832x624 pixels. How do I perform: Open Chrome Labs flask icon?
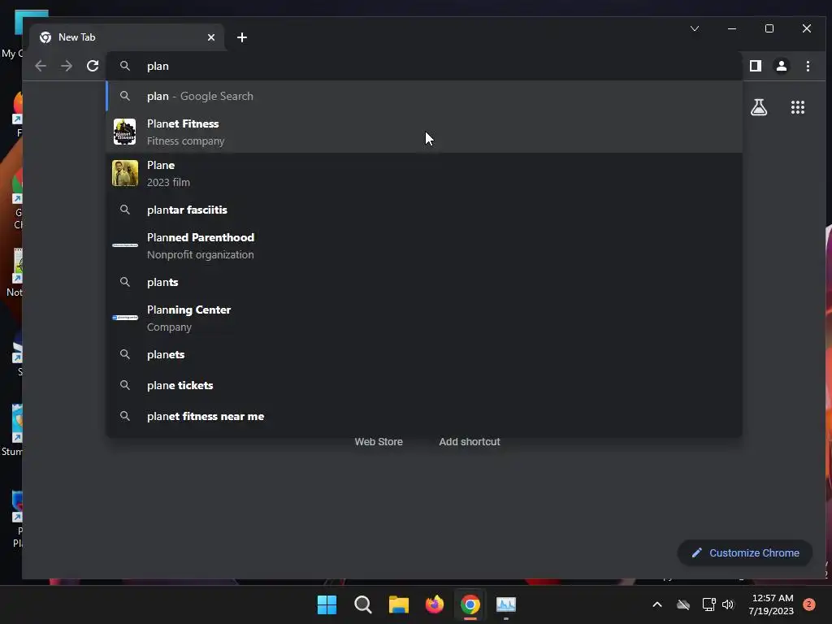(x=759, y=108)
